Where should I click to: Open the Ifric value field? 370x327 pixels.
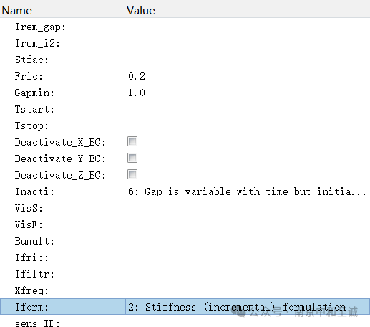[x=248, y=257]
